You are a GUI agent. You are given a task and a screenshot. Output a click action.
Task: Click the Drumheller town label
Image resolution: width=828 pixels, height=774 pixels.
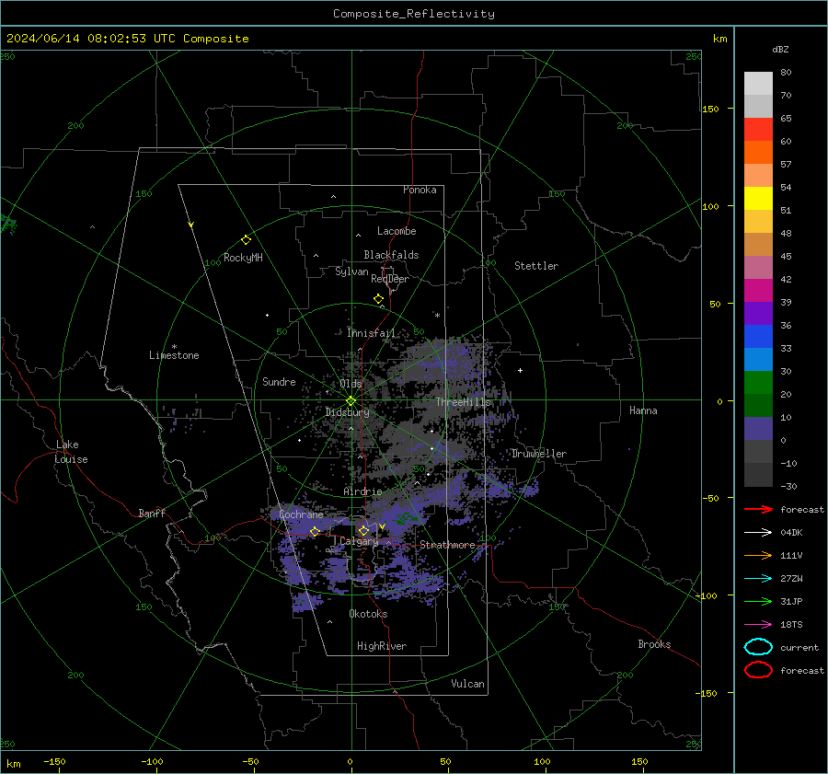pyautogui.click(x=539, y=454)
